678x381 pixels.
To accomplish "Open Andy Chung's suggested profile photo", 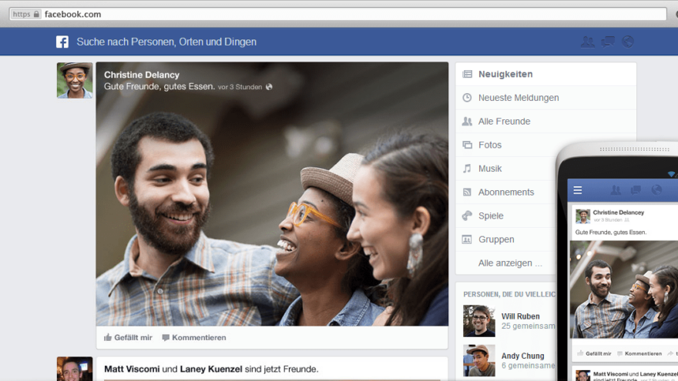I will pos(479,360).
